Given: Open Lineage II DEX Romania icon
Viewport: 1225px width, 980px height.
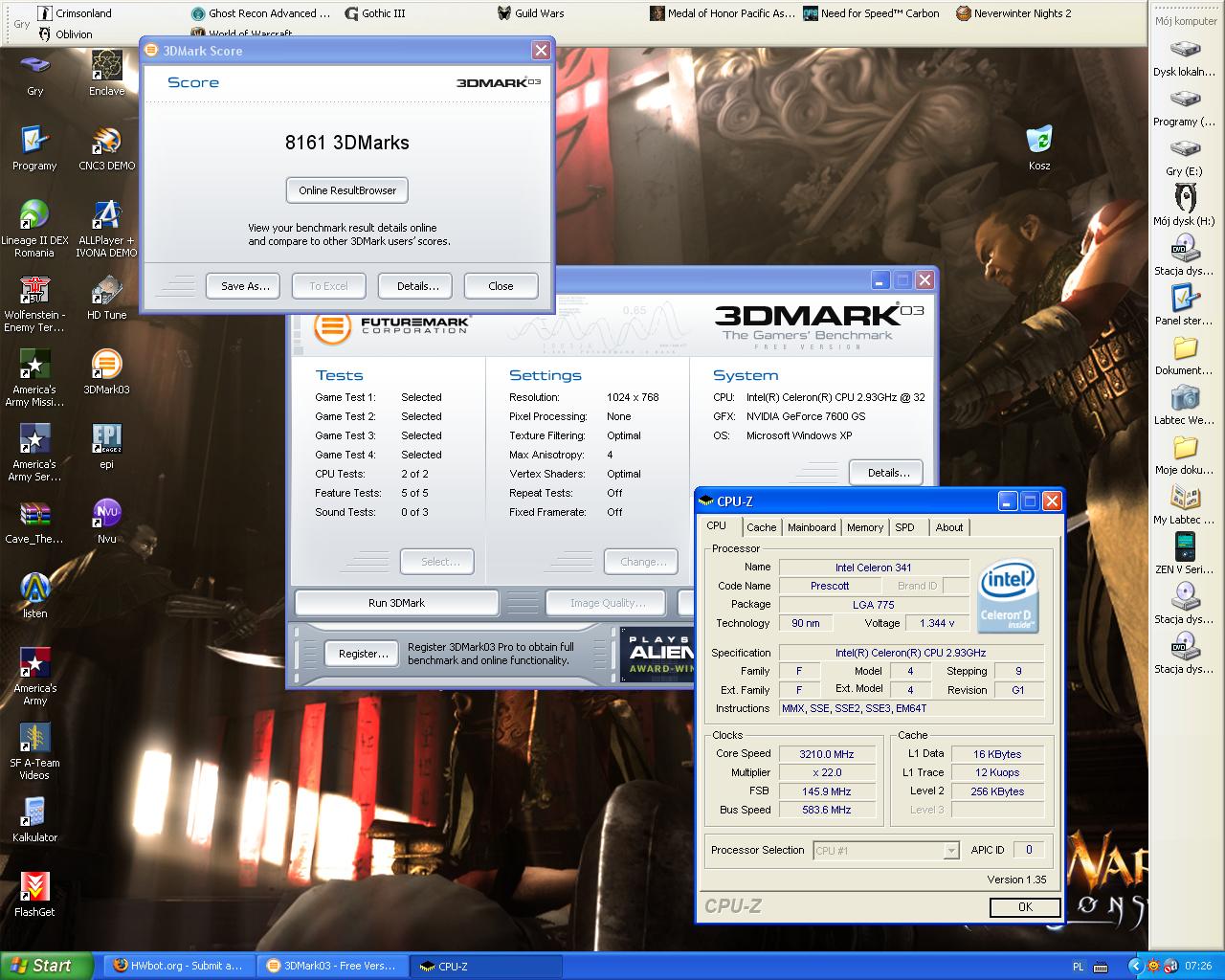Looking at the screenshot, I should point(35,229).
